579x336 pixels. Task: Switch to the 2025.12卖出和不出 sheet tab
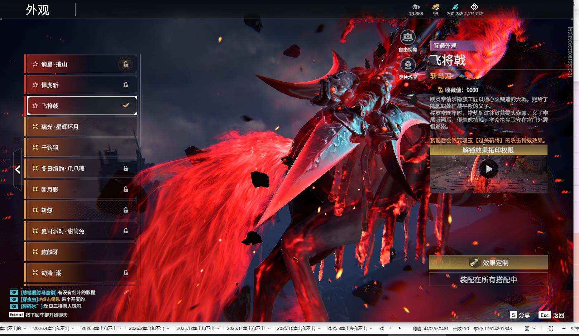coord(196,328)
